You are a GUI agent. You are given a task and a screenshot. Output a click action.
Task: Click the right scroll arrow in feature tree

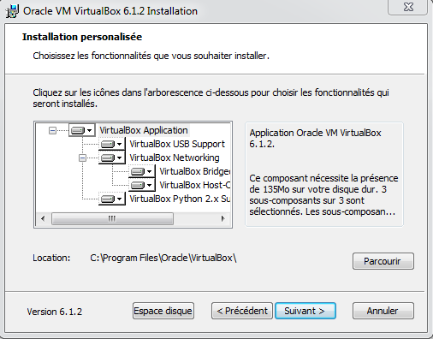(x=222, y=219)
